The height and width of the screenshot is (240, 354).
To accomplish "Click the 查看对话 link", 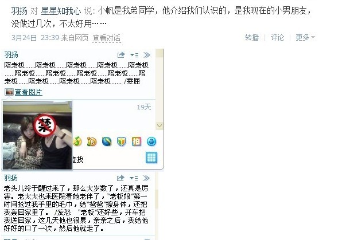I will (x=107, y=38).
